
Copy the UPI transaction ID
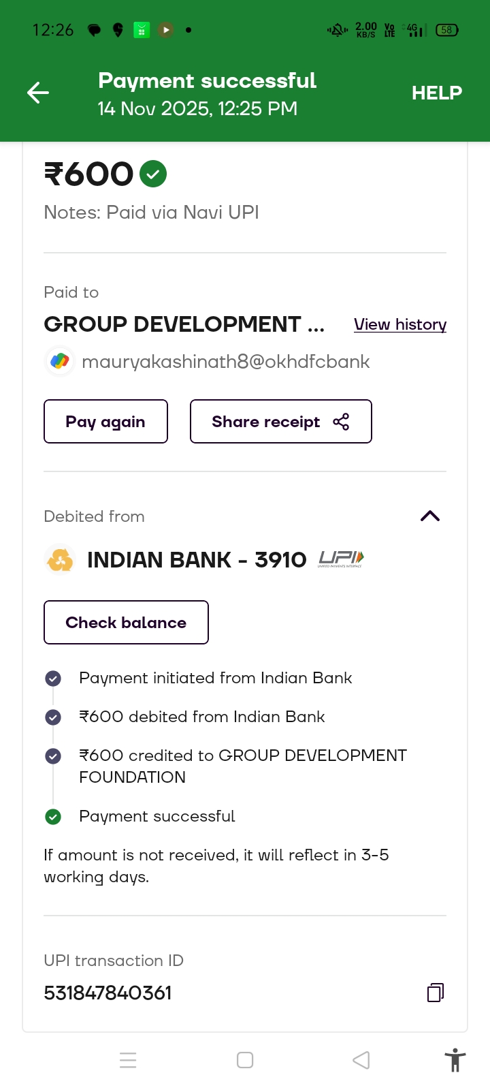(436, 993)
